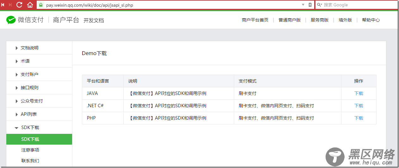The height and width of the screenshot is (168, 399).
Task: Open 帮助中心 navigation link
Action: (371, 20)
